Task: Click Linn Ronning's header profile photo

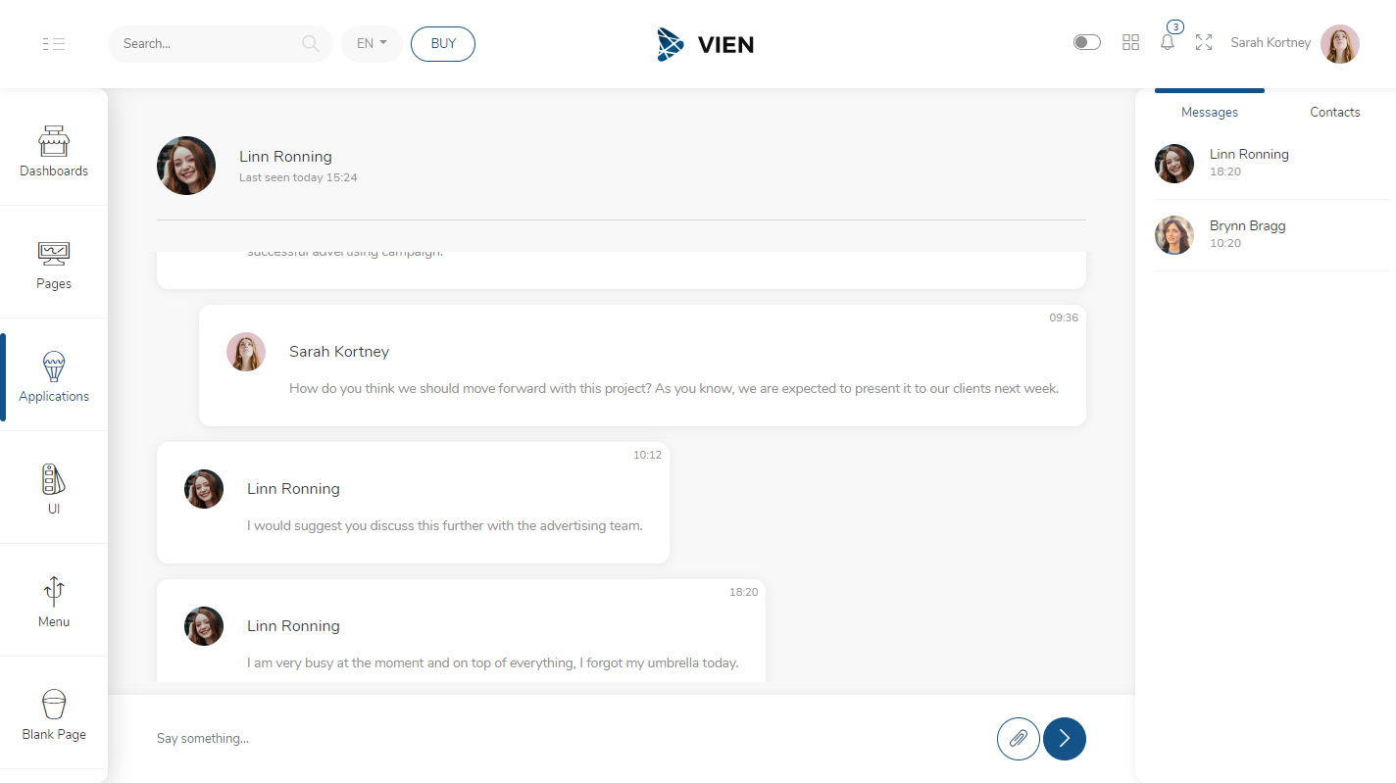Action: coord(186,166)
